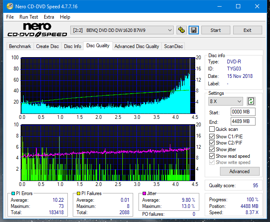Image resolution: width=270 pixels, height=222 pixels.
Task: Switch to the Create Disc tab
Action: [x=48, y=46]
